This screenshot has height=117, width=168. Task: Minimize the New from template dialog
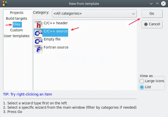tap(151, 4)
